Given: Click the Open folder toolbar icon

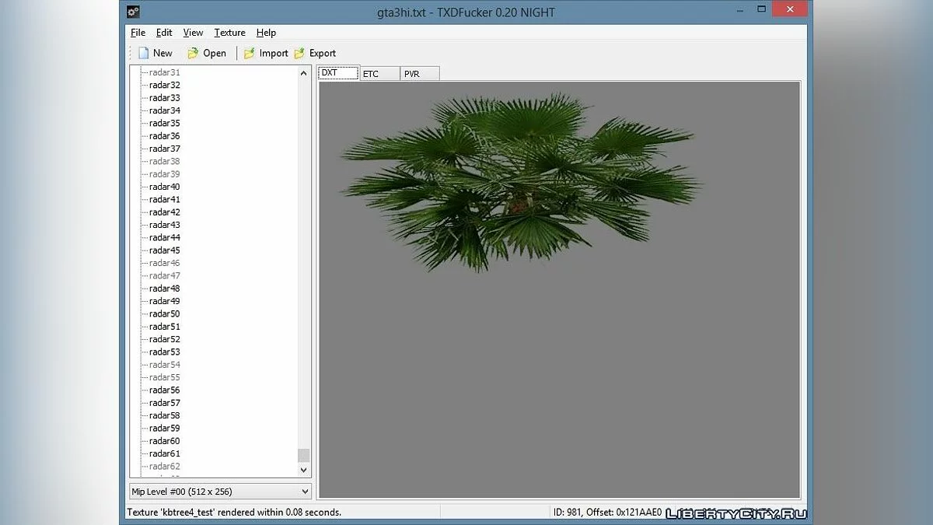Looking at the screenshot, I should [193, 53].
